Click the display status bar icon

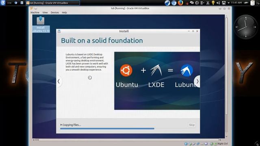206,144
